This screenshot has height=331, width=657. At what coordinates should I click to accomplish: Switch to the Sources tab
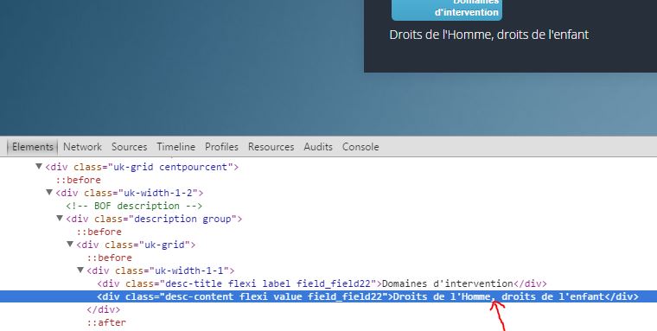129,147
